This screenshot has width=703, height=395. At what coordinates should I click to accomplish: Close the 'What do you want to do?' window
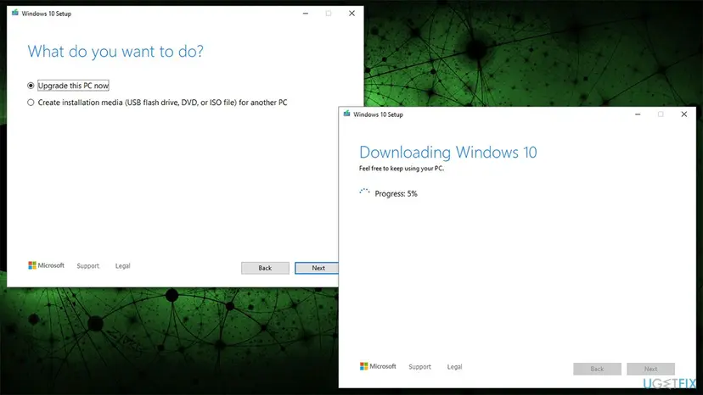tap(352, 14)
